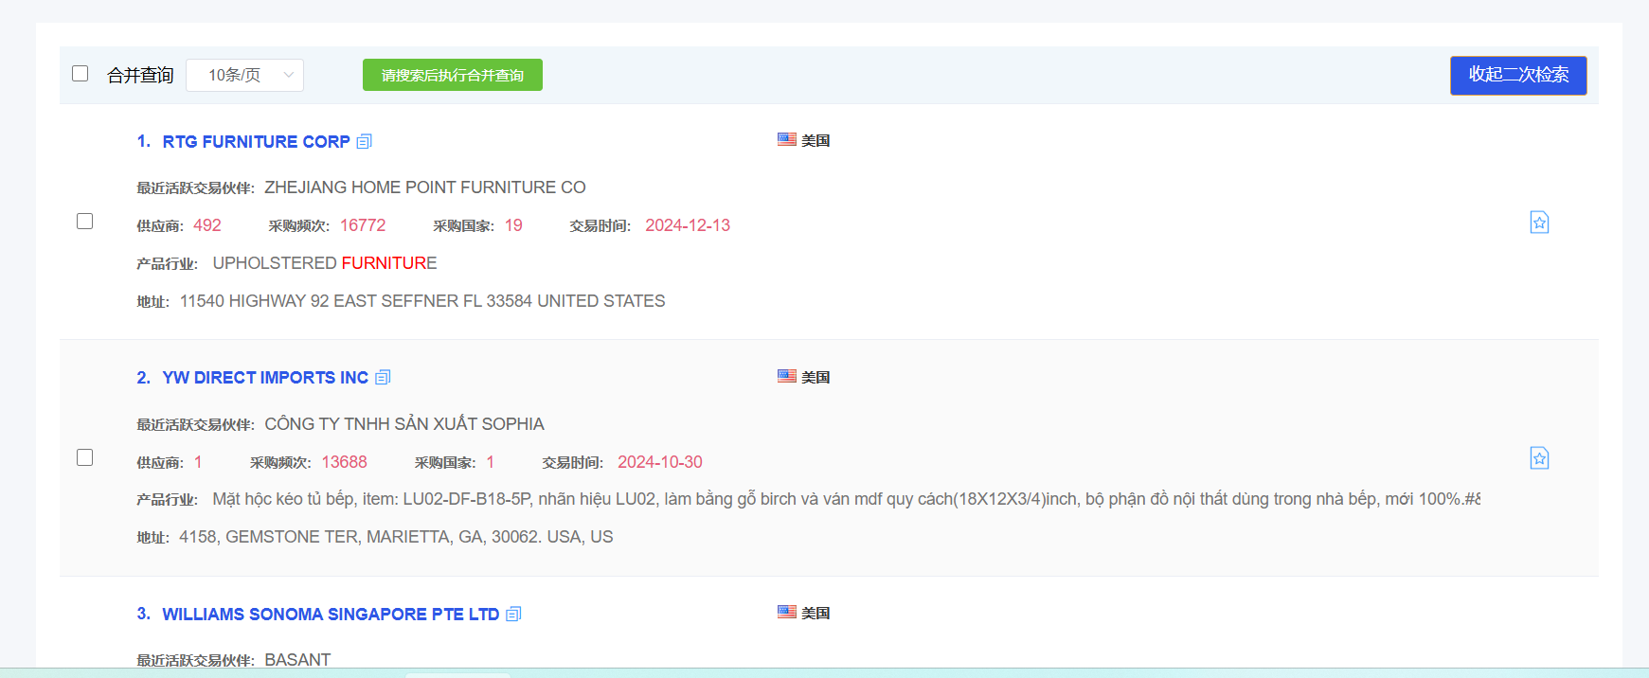Click the 合并查询 label
The image size is (1649, 678).
(140, 75)
